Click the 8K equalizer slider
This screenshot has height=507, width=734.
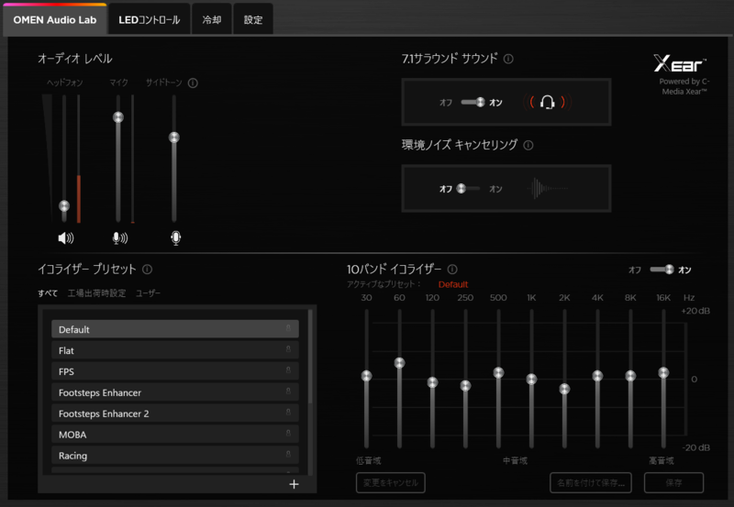(630, 376)
